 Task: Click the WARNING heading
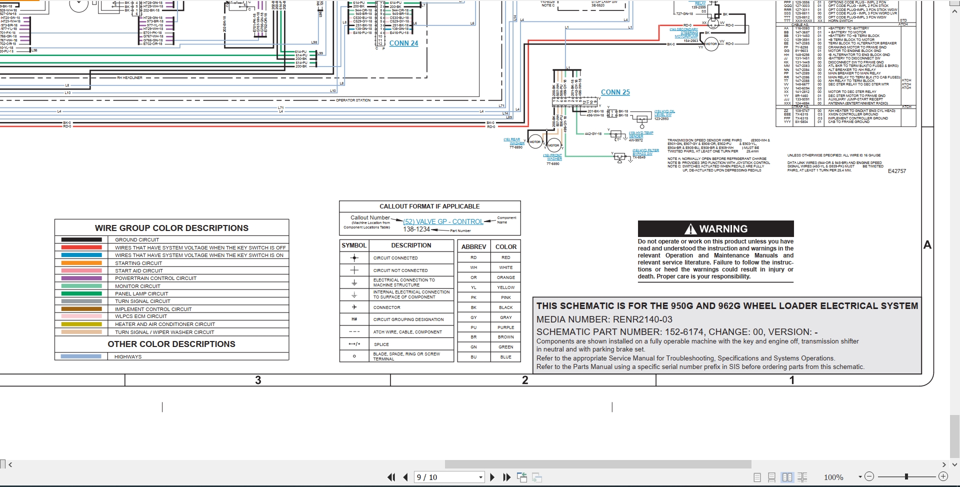click(716, 229)
